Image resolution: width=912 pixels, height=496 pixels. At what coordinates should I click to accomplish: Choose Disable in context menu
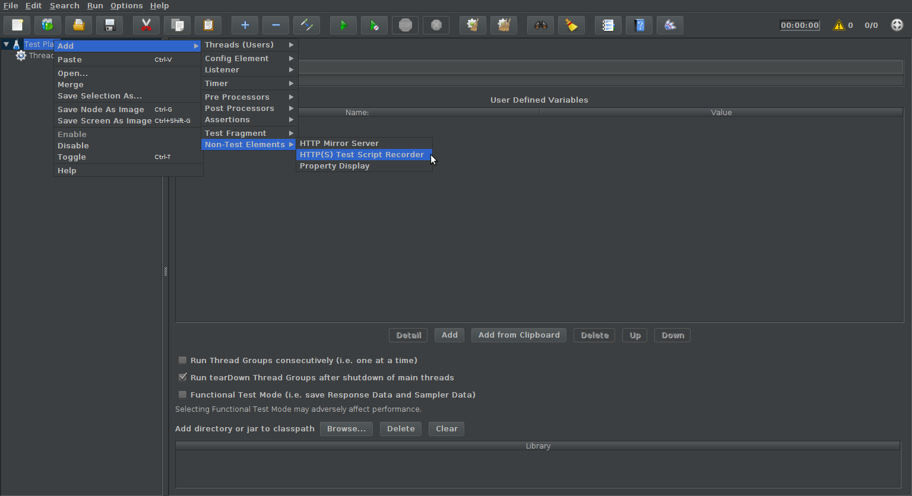128,146
